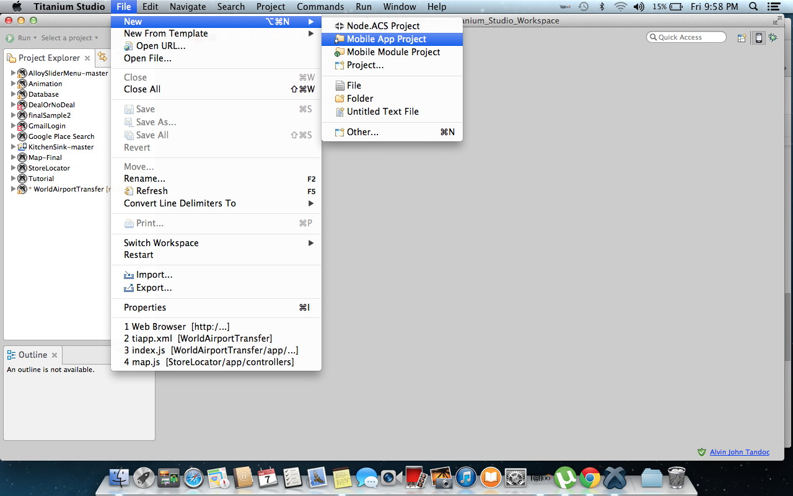Open iTunes from the Dock

pos(466,477)
